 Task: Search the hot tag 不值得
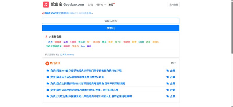coord(73,42)
